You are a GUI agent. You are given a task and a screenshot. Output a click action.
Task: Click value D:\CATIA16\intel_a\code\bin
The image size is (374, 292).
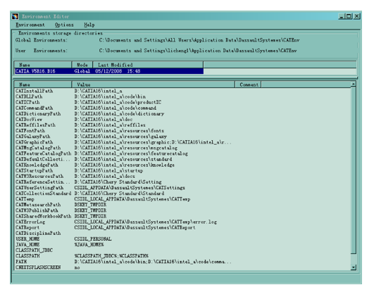click(x=110, y=96)
